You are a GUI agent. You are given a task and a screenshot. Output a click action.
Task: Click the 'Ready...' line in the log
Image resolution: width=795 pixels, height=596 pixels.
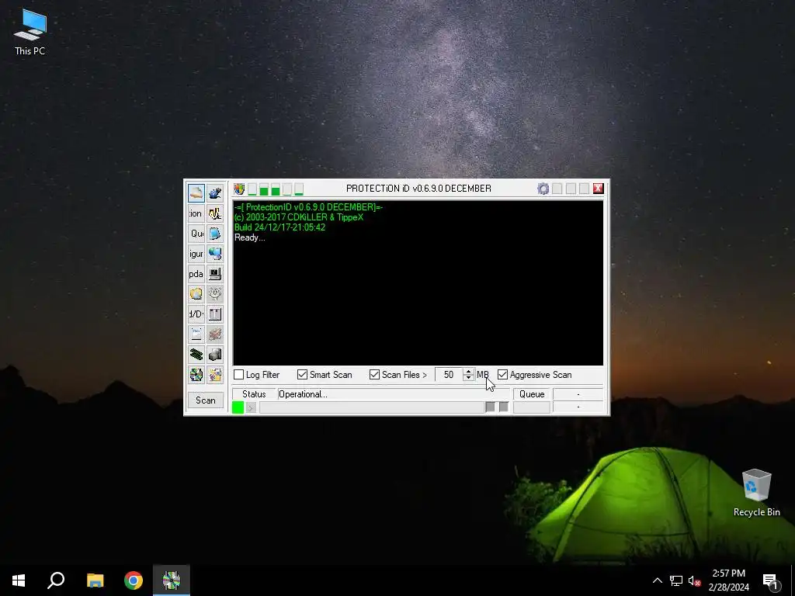[x=249, y=237]
